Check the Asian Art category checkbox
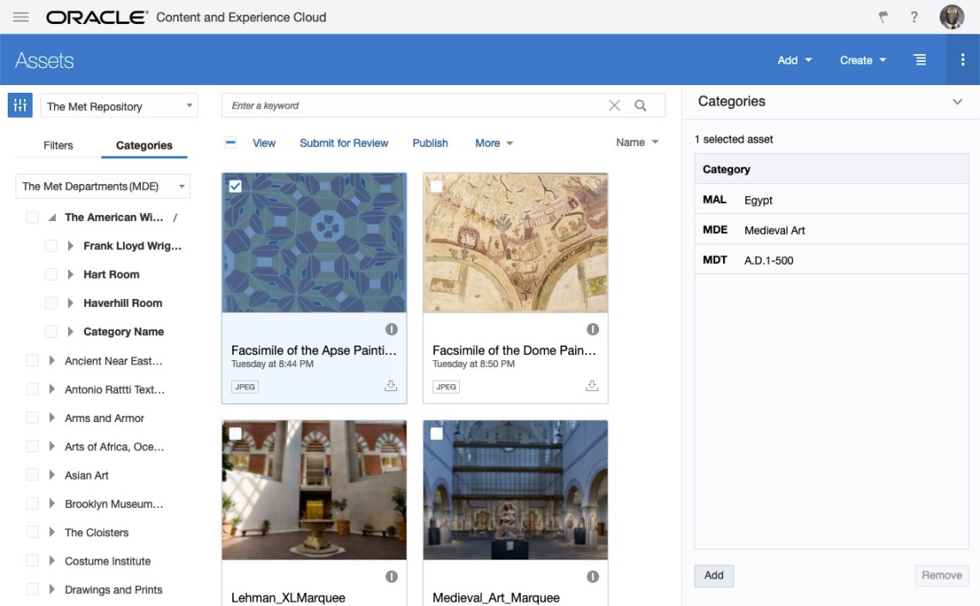The image size is (980, 606). click(x=33, y=475)
